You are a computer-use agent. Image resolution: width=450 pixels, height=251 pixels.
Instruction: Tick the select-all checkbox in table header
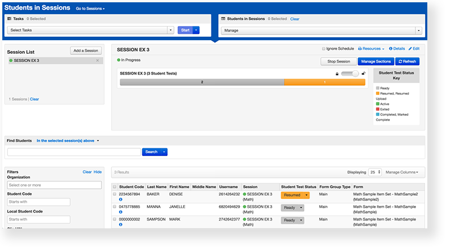tap(114, 187)
